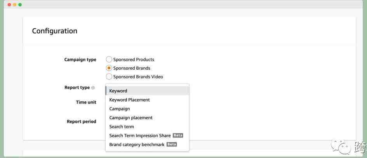The width and height of the screenshot is (367, 158).
Task: Select the Sponsored Brands radio button
Action: [x=109, y=68]
